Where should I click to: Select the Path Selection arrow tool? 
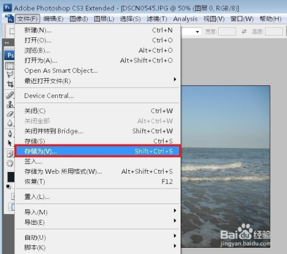(x=10, y=143)
